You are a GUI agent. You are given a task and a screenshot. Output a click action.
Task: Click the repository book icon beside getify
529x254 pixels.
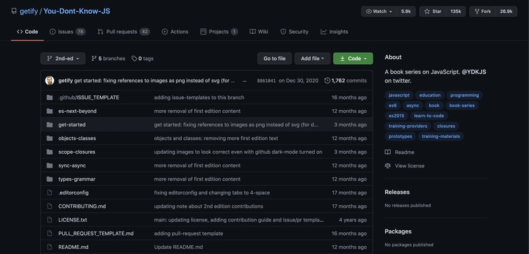[x=14, y=11]
